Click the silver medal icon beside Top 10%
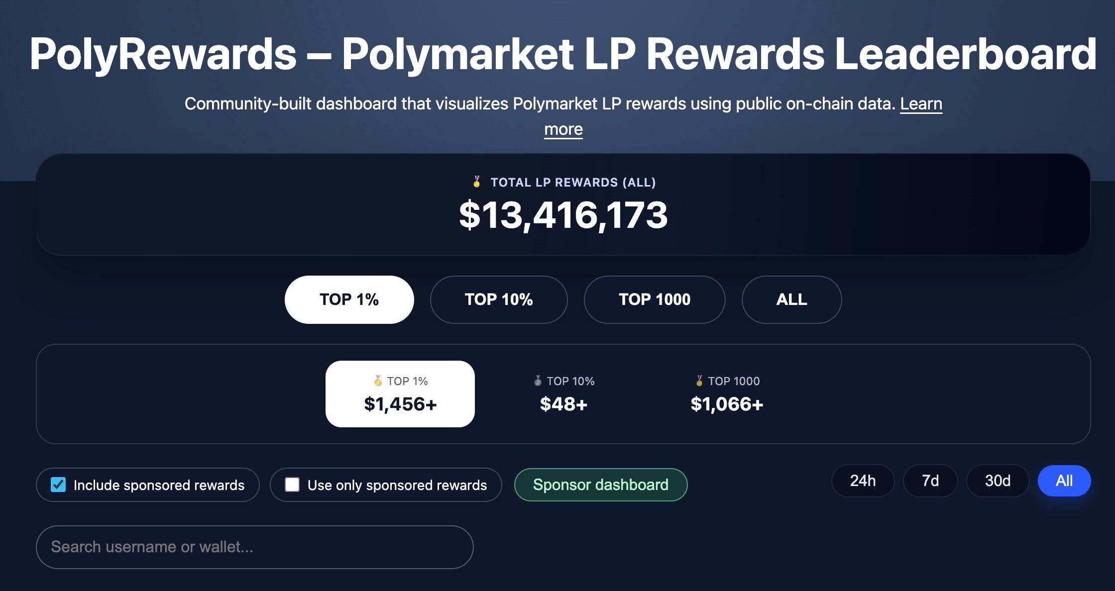Screen dimensions: 1115x591 (x=538, y=381)
